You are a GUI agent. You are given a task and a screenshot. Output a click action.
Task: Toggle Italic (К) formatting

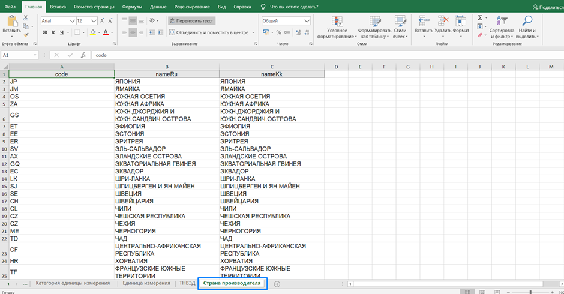click(53, 32)
